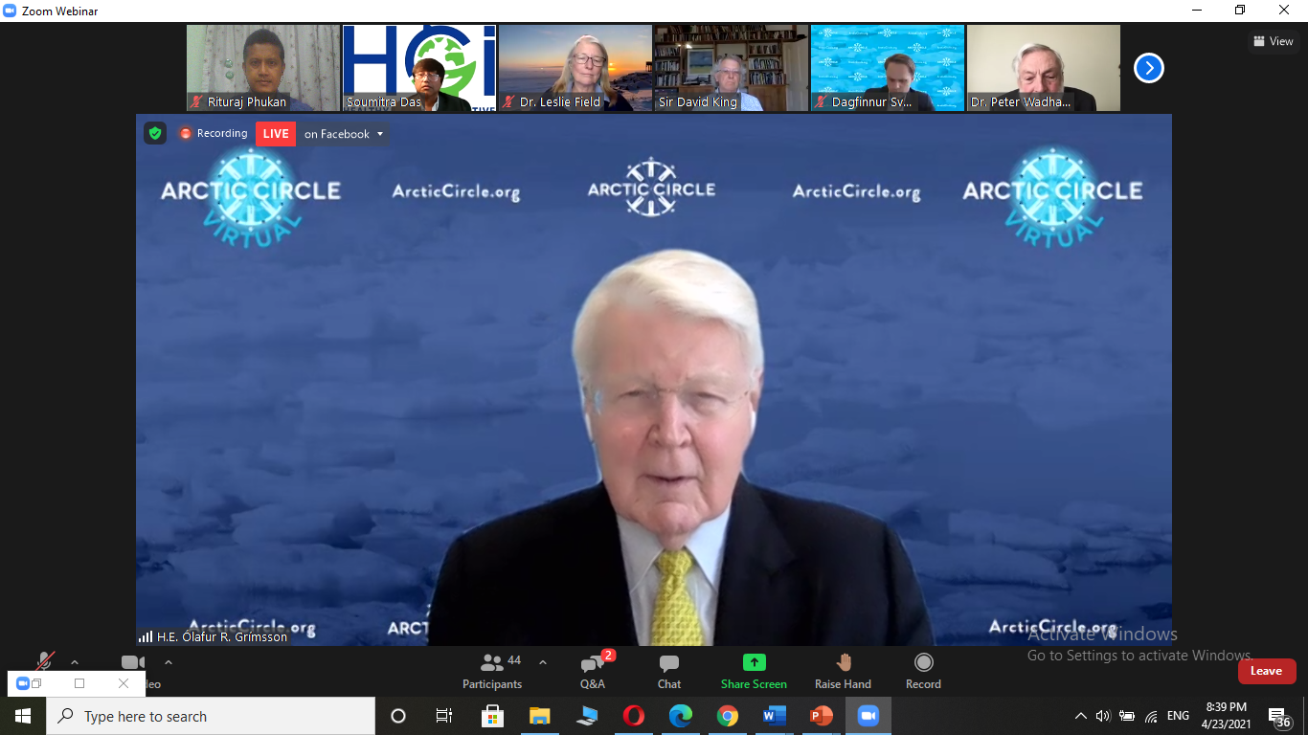Select Soumitra Das's video thumbnail
Viewport: 1308px width, 735px height.
point(419,68)
